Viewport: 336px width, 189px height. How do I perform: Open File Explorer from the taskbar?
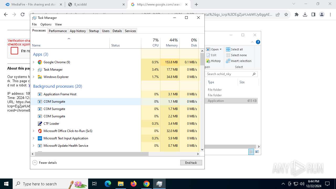(x=120, y=184)
